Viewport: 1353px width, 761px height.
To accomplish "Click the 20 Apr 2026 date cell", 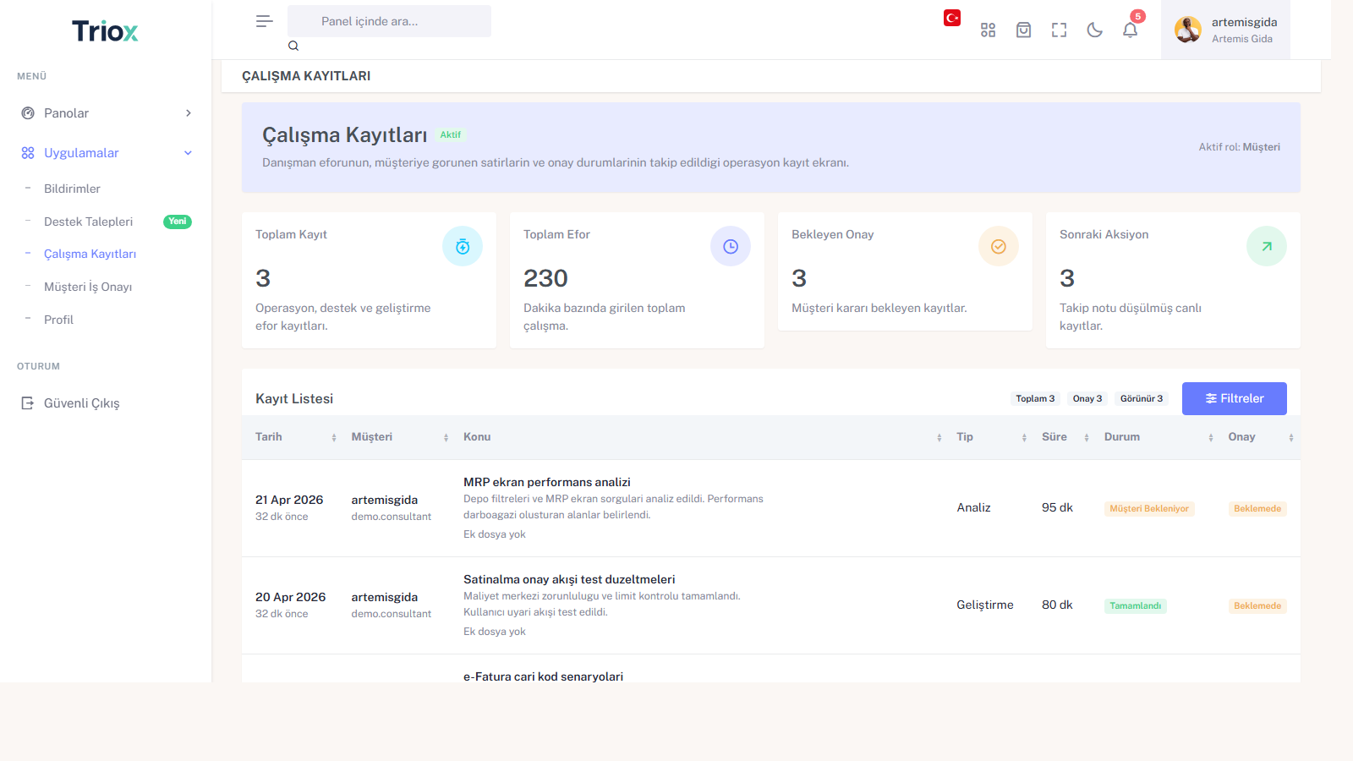I will pos(290,597).
